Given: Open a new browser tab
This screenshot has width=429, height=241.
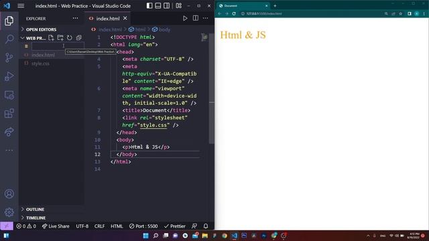Looking at the screenshot, I should [x=275, y=6].
